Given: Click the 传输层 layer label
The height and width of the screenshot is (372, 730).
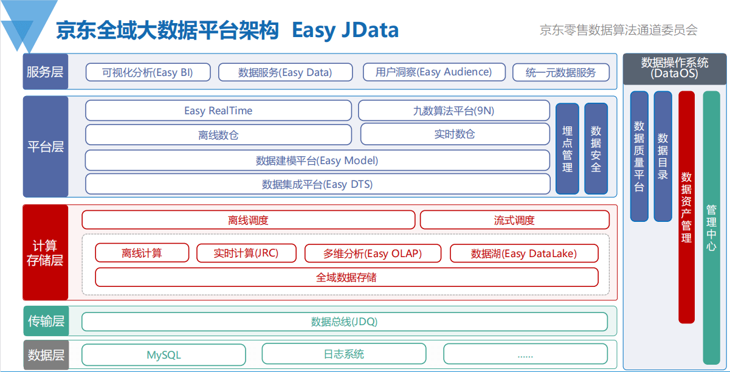Looking at the screenshot, I should coord(46,321).
